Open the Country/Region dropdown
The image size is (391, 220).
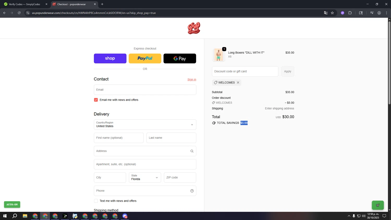click(x=145, y=125)
